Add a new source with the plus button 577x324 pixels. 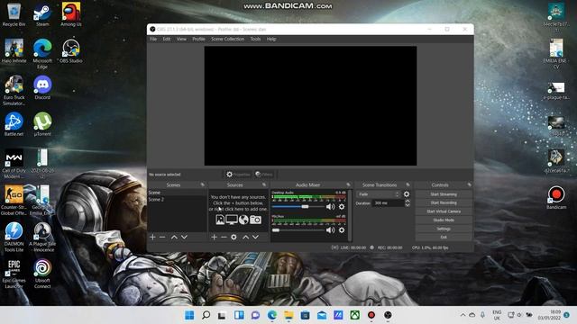[x=215, y=238]
